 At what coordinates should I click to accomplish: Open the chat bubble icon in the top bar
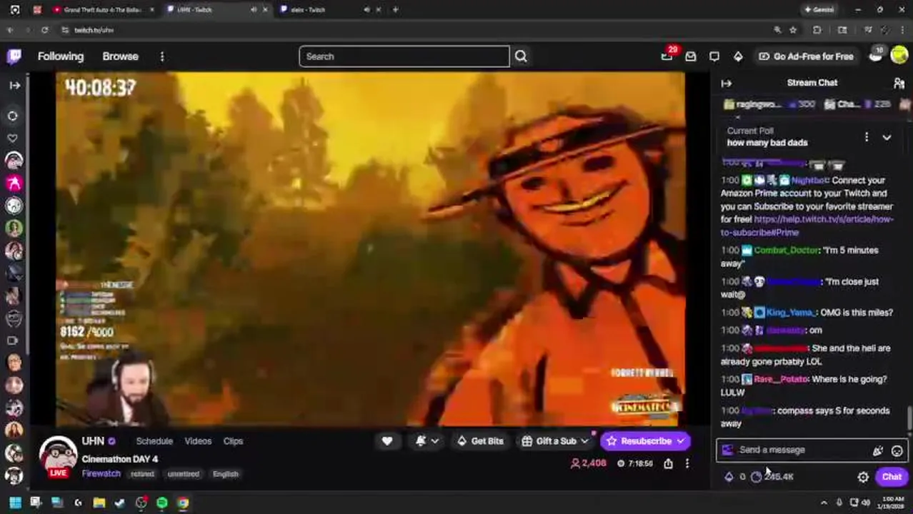coord(714,56)
